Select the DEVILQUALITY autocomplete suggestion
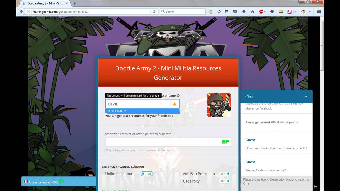This screenshot has height=191, width=340. (x=142, y=111)
